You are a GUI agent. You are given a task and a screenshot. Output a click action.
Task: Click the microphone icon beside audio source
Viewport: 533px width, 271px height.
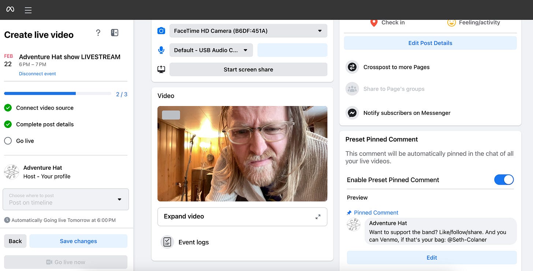[161, 50]
